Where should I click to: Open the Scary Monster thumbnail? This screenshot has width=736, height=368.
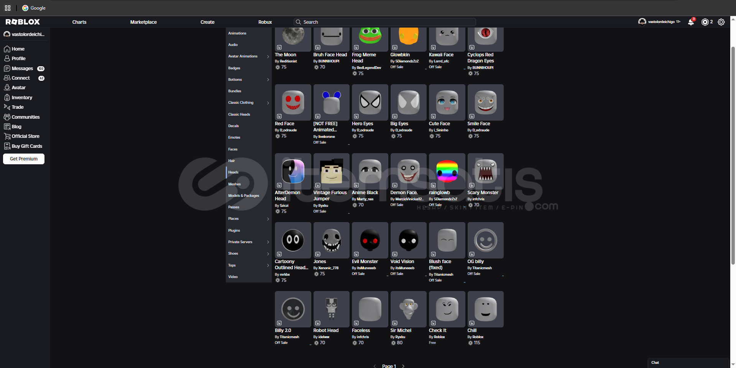point(485,171)
